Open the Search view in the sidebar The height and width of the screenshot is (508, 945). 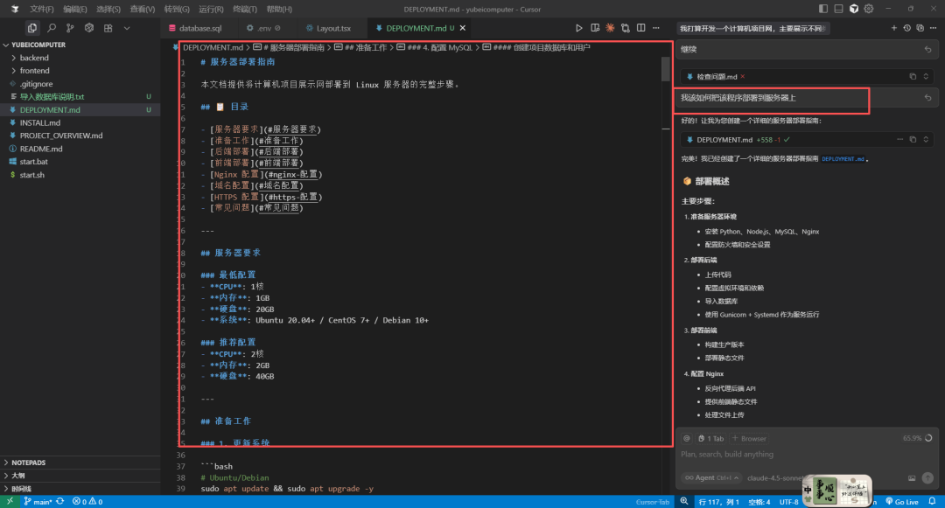click(x=51, y=28)
